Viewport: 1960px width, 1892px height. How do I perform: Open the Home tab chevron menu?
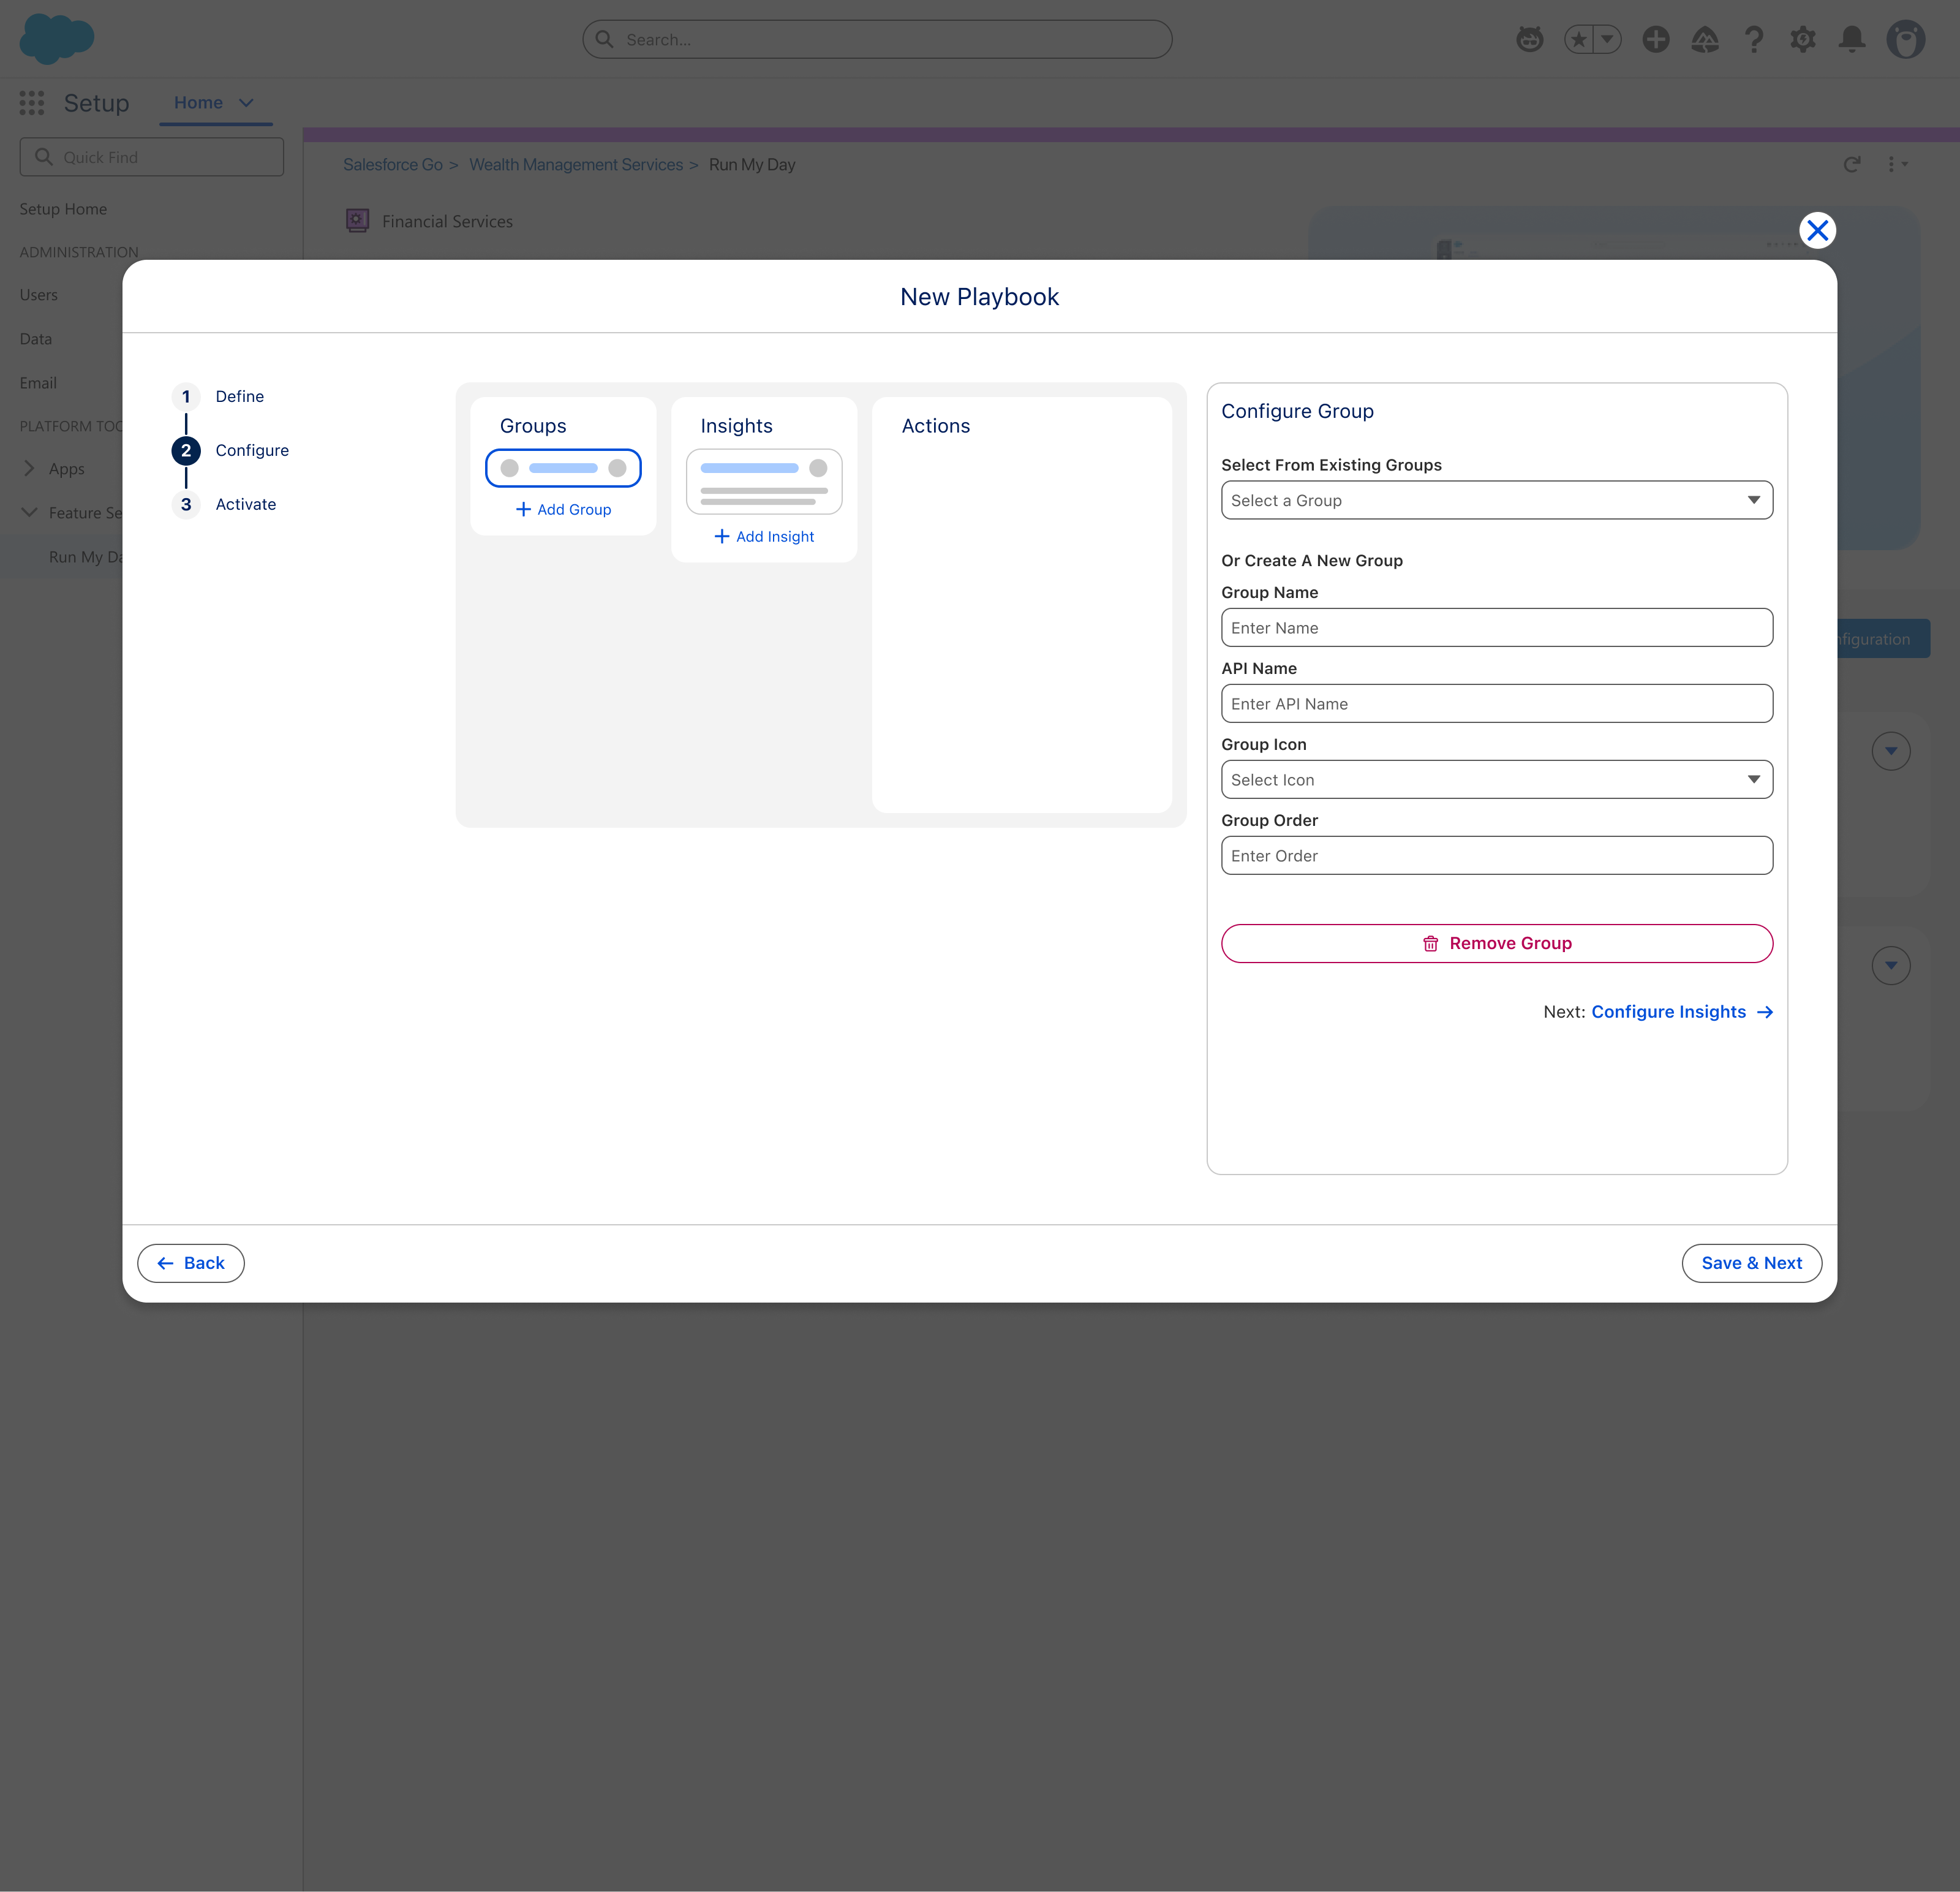pos(247,103)
